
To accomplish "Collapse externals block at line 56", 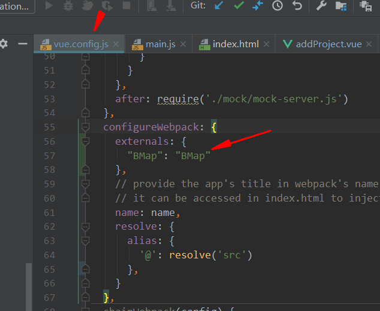I will 85,141.
